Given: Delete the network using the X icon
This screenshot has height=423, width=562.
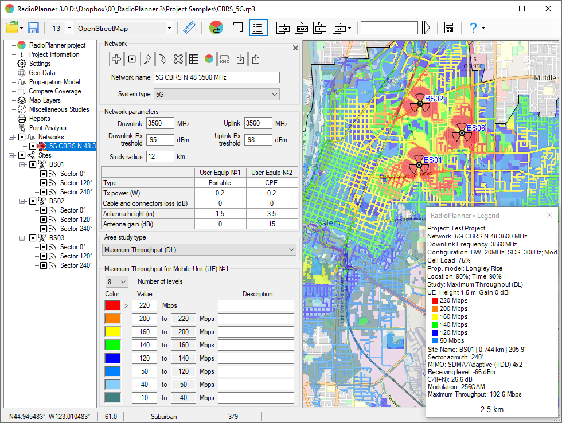Looking at the screenshot, I should tap(178, 58).
